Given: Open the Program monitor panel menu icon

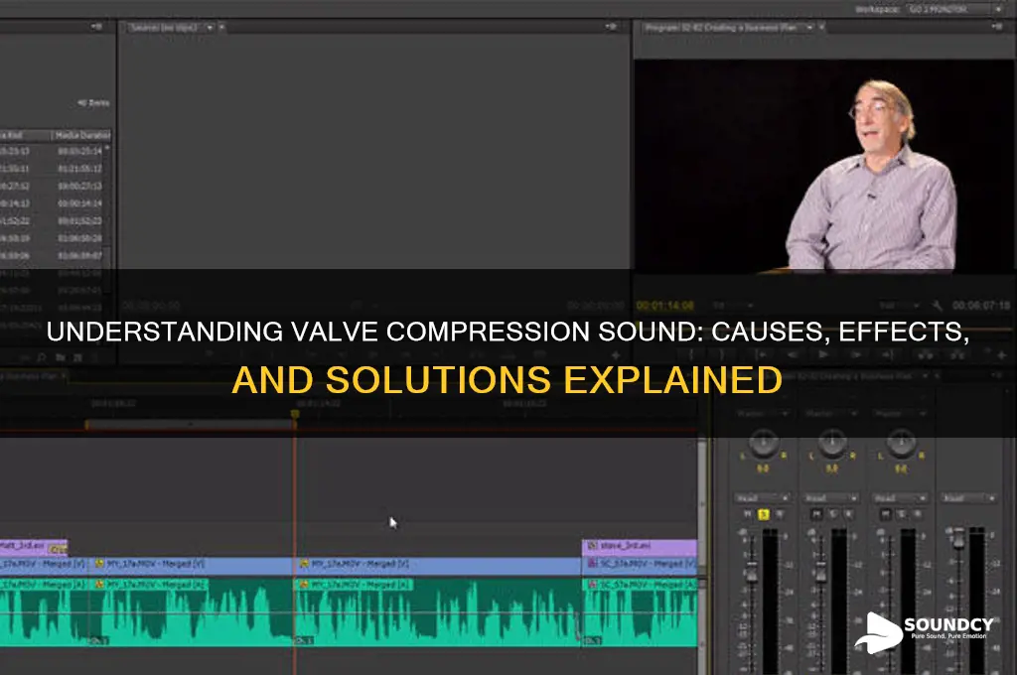Looking at the screenshot, I should tap(997, 27).
